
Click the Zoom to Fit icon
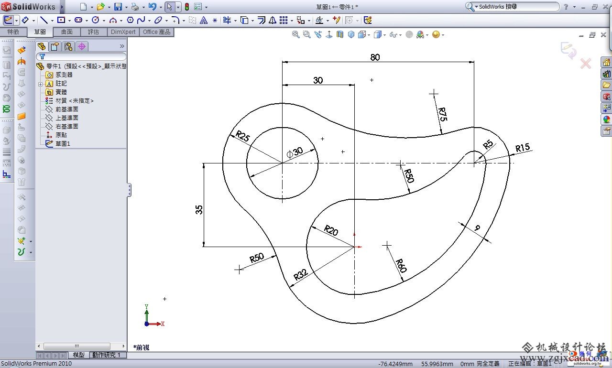(x=296, y=34)
